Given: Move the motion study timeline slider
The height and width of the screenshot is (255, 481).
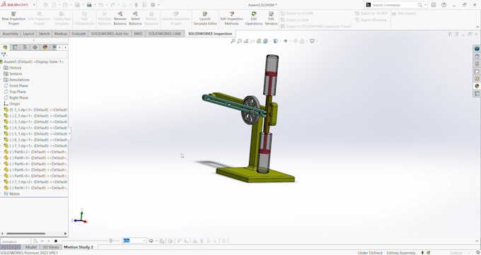Looking at the screenshot, I should (111, 241).
